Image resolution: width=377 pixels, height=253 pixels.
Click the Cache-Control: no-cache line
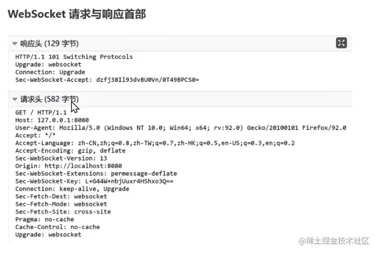point(57,227)
